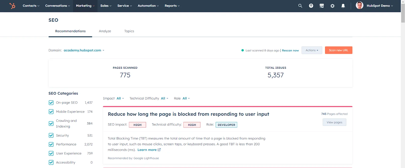Uncheck the Security category
This screenshot has height=168, width=405.
point(51,135)
